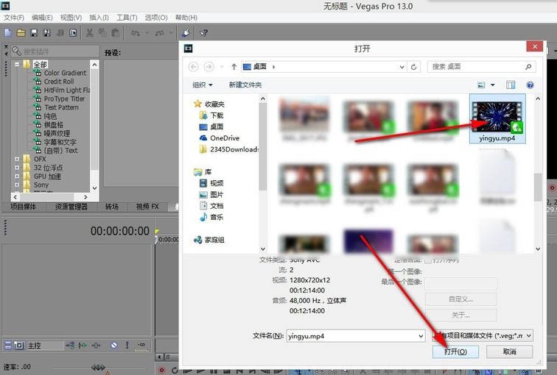Viewport: 557px width, 375px height.
Task: Open the file type filter dropdown
Action: click(529, 335)
